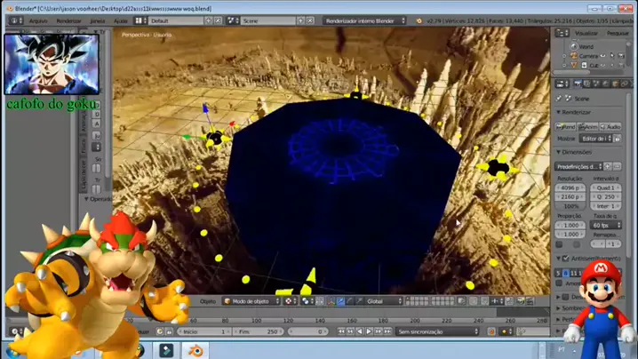
Task: Open the Mostrar display dropdown
Action: click(596, 139)
